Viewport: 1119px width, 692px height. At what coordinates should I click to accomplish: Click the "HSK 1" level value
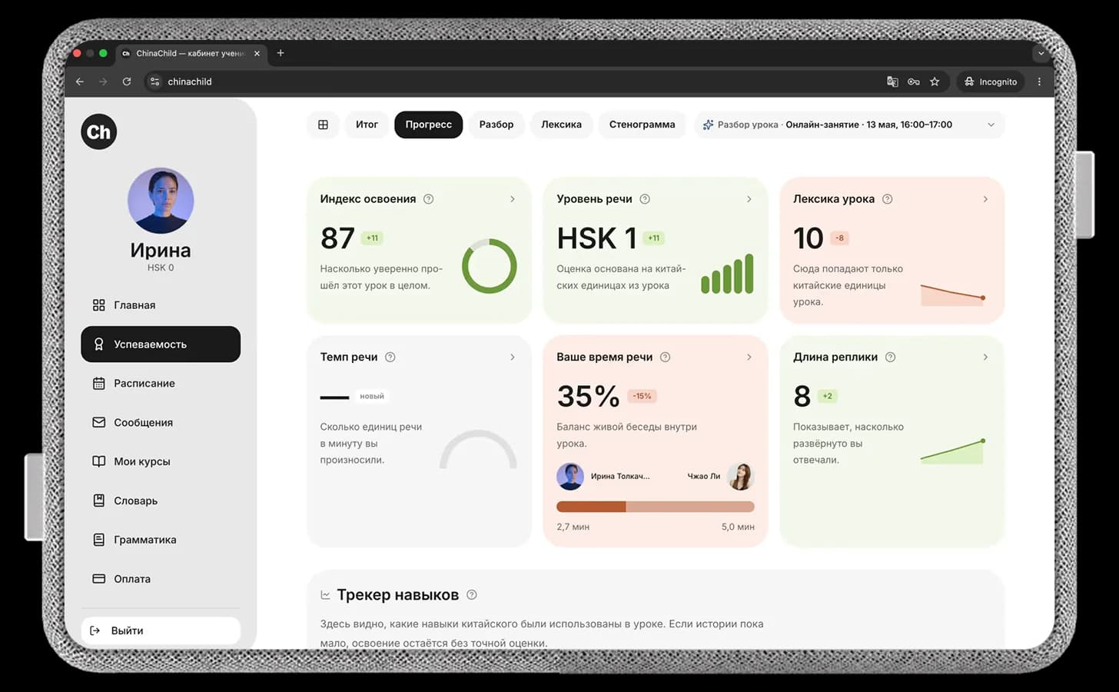[596, 238]
